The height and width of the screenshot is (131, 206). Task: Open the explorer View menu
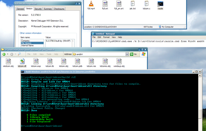click(42, 54)
